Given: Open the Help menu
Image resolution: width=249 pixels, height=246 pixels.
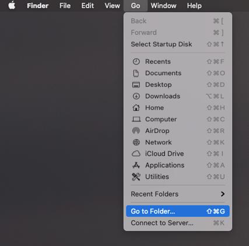Looking at the screenshot, I should [194, 6].
